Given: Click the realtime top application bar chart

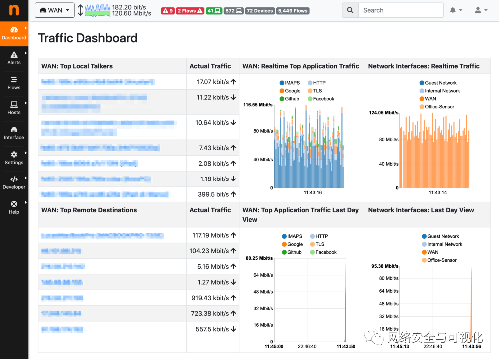Looking at the screenshot, I should 309,147.
